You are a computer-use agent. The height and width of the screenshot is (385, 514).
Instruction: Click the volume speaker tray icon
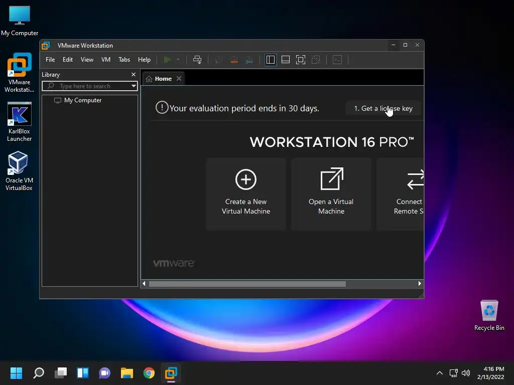coord(465,373)
